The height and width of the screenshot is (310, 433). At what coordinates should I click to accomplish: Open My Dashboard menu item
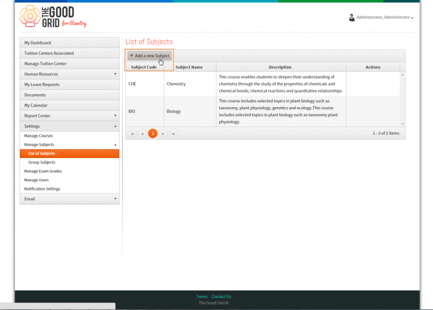pos(70,43)
